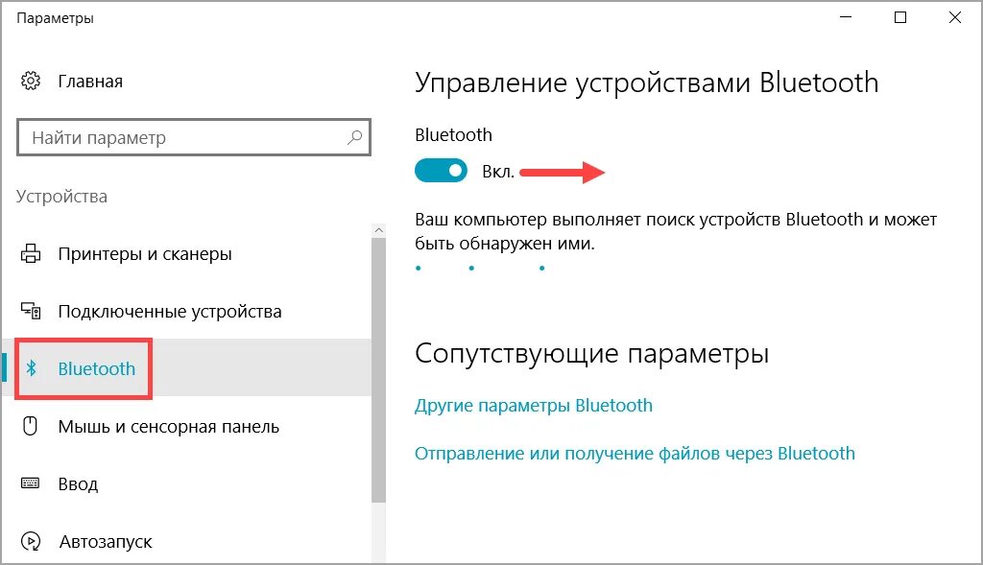
Task: Open Подключенные устройства section
Action: pyautogui.click(x=170, y=312)
